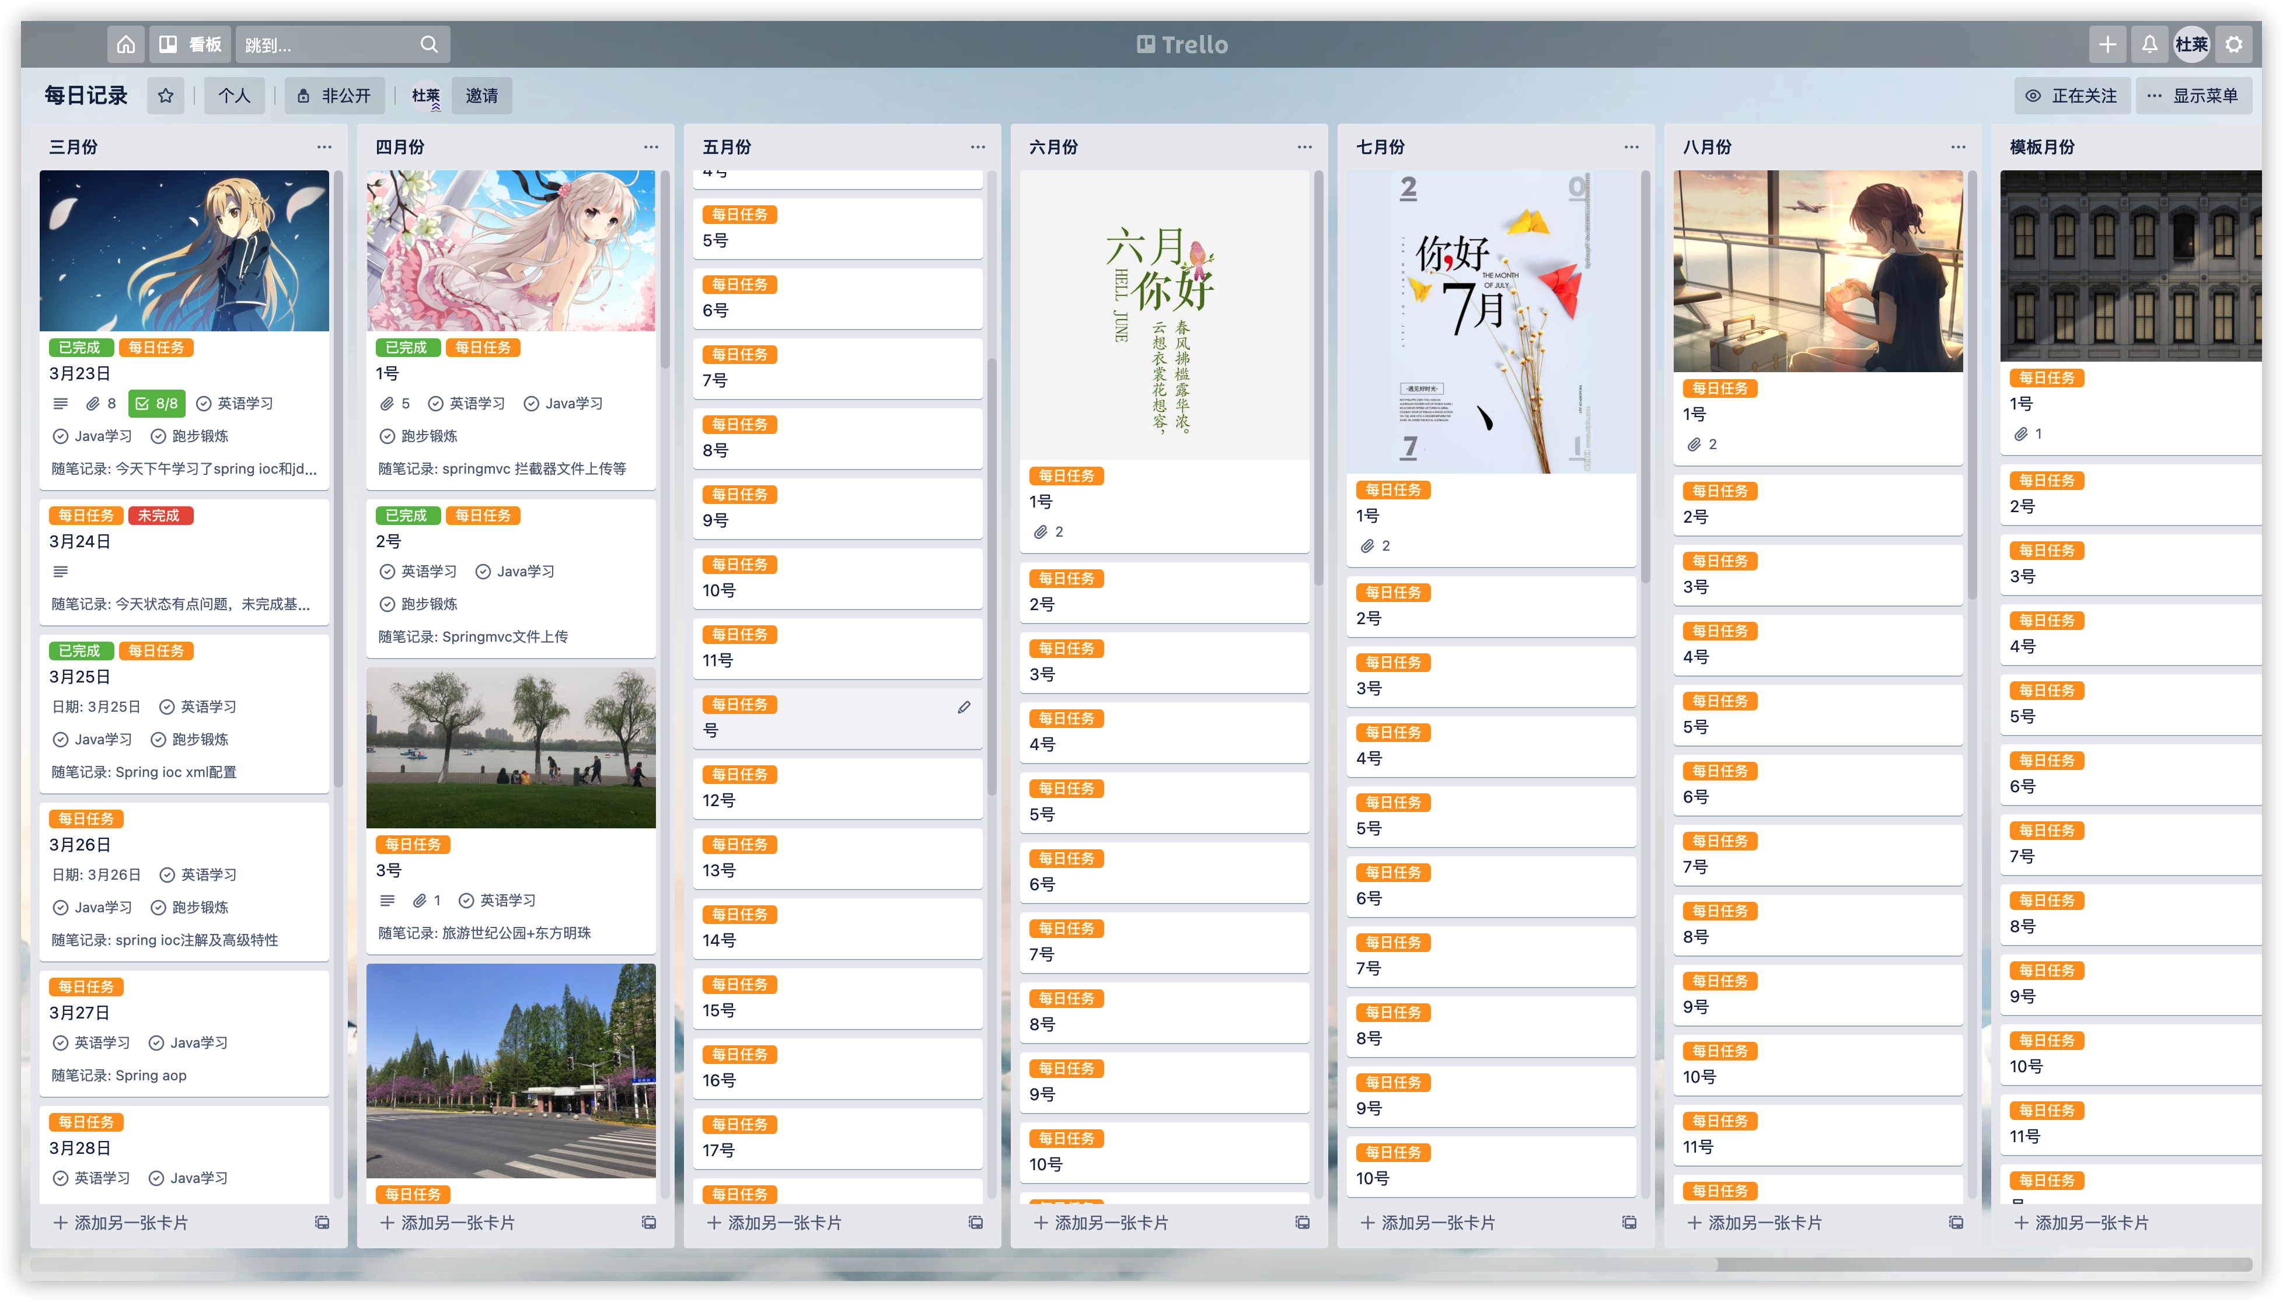Click orange 每日任务 label on 五月份 5号 card
Viewport: 2283px width, 1302px height.
click(x=739, y=215)
